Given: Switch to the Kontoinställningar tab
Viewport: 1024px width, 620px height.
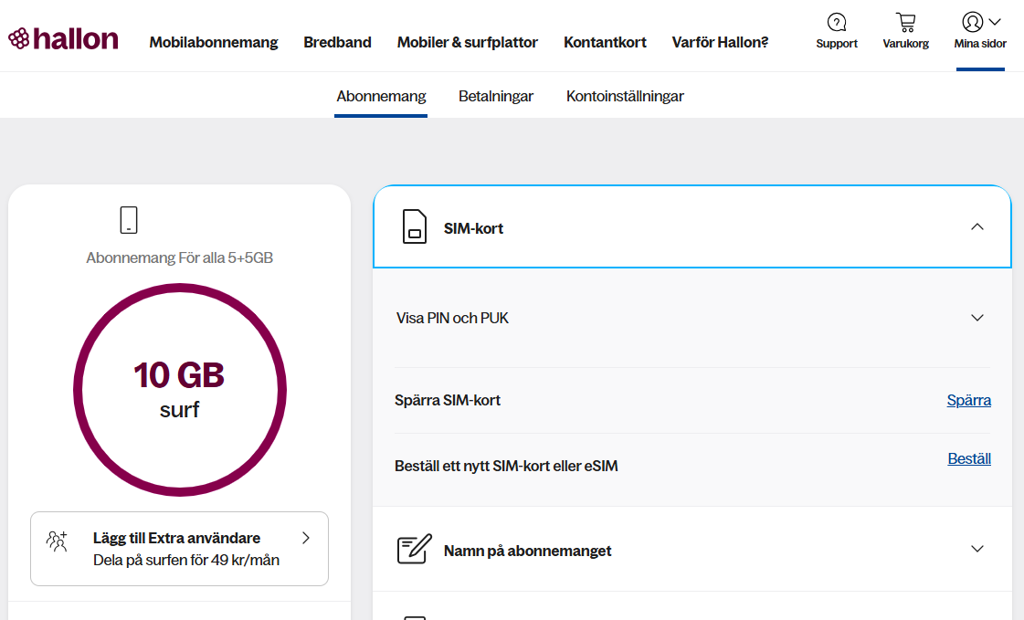Looking at the screenshot, I should coord(625,96).
